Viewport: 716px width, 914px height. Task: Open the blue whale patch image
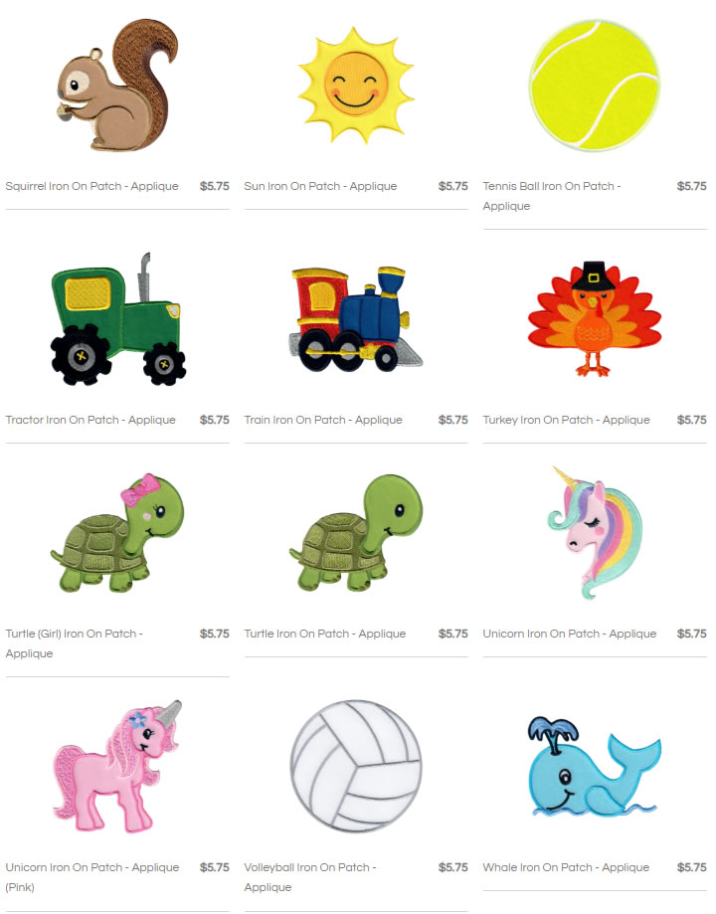pos(594,766)
